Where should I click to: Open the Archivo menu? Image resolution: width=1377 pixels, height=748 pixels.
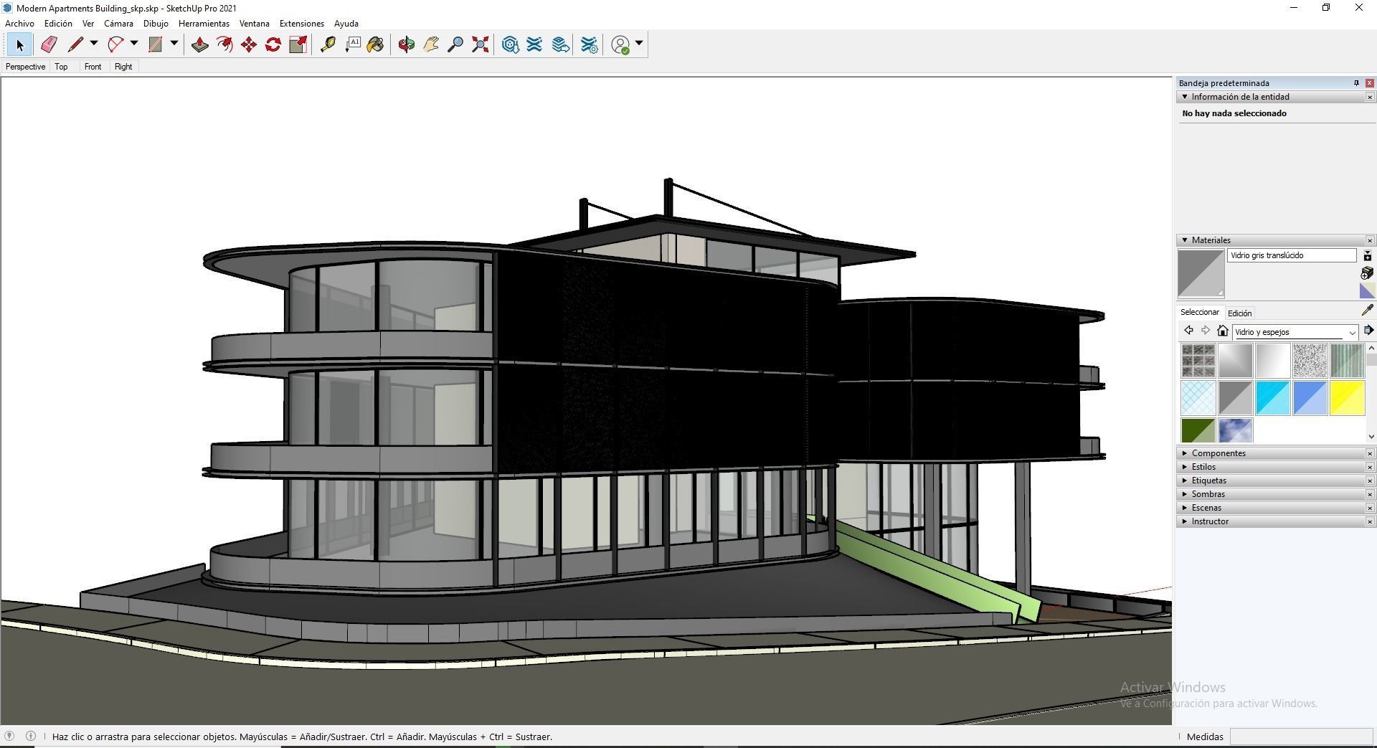click(19, 24)
